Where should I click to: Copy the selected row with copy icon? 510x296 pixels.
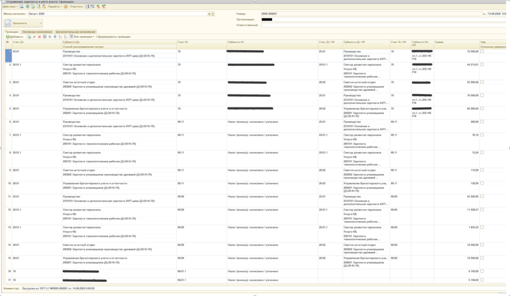(x=29, y=37)
